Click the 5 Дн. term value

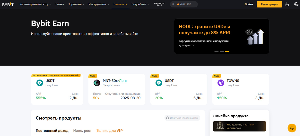coord(198,98)
